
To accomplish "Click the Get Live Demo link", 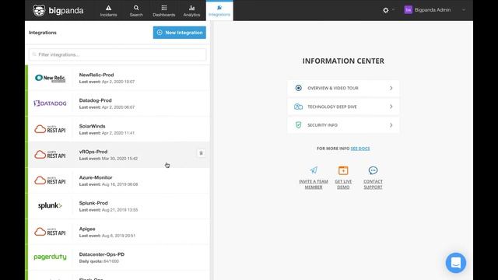I will [343, 184].
